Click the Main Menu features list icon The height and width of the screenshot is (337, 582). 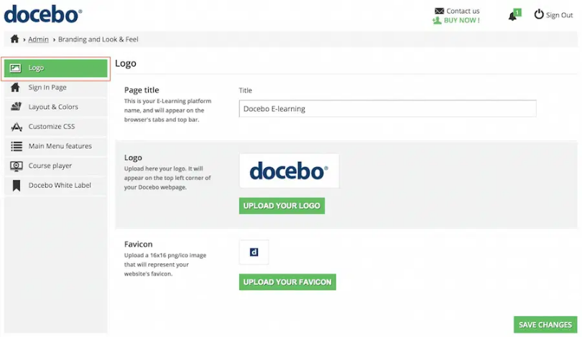(x=17, y=146)
